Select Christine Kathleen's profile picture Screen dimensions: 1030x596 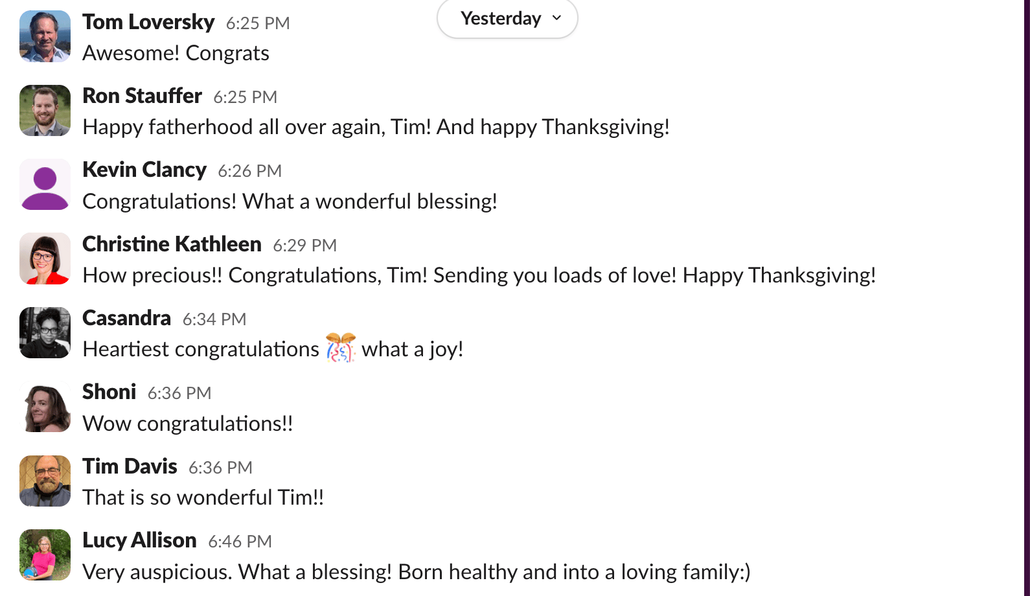[x=45, y=258]
